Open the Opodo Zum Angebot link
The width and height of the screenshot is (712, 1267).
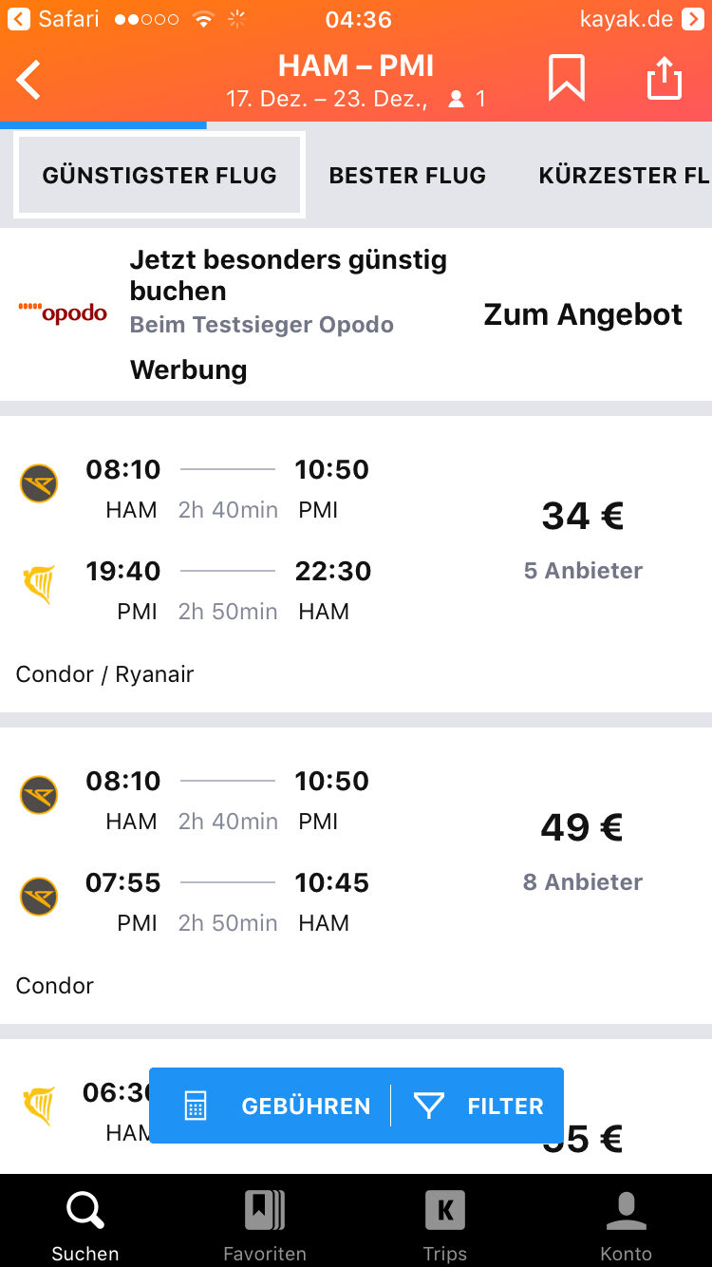click(x=583, y=314)
